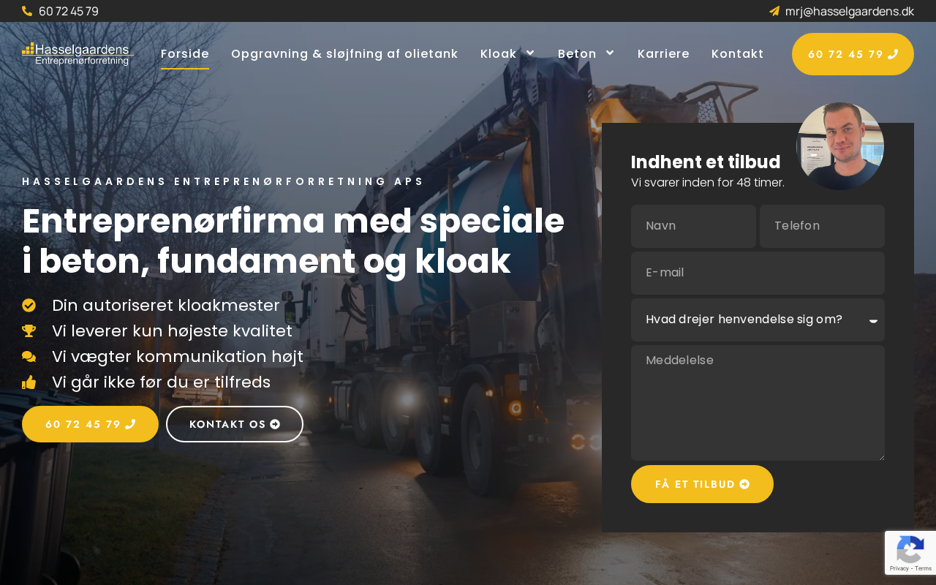Open the 'Hvad drejer henvendelse sig om?' dropdown
Viewport: 936px width, 585px height.
(x=758, y=320)
